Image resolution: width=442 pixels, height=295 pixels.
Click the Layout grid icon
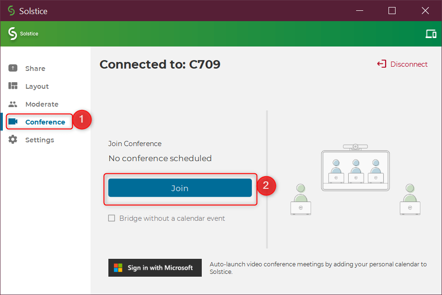(13, 86)
